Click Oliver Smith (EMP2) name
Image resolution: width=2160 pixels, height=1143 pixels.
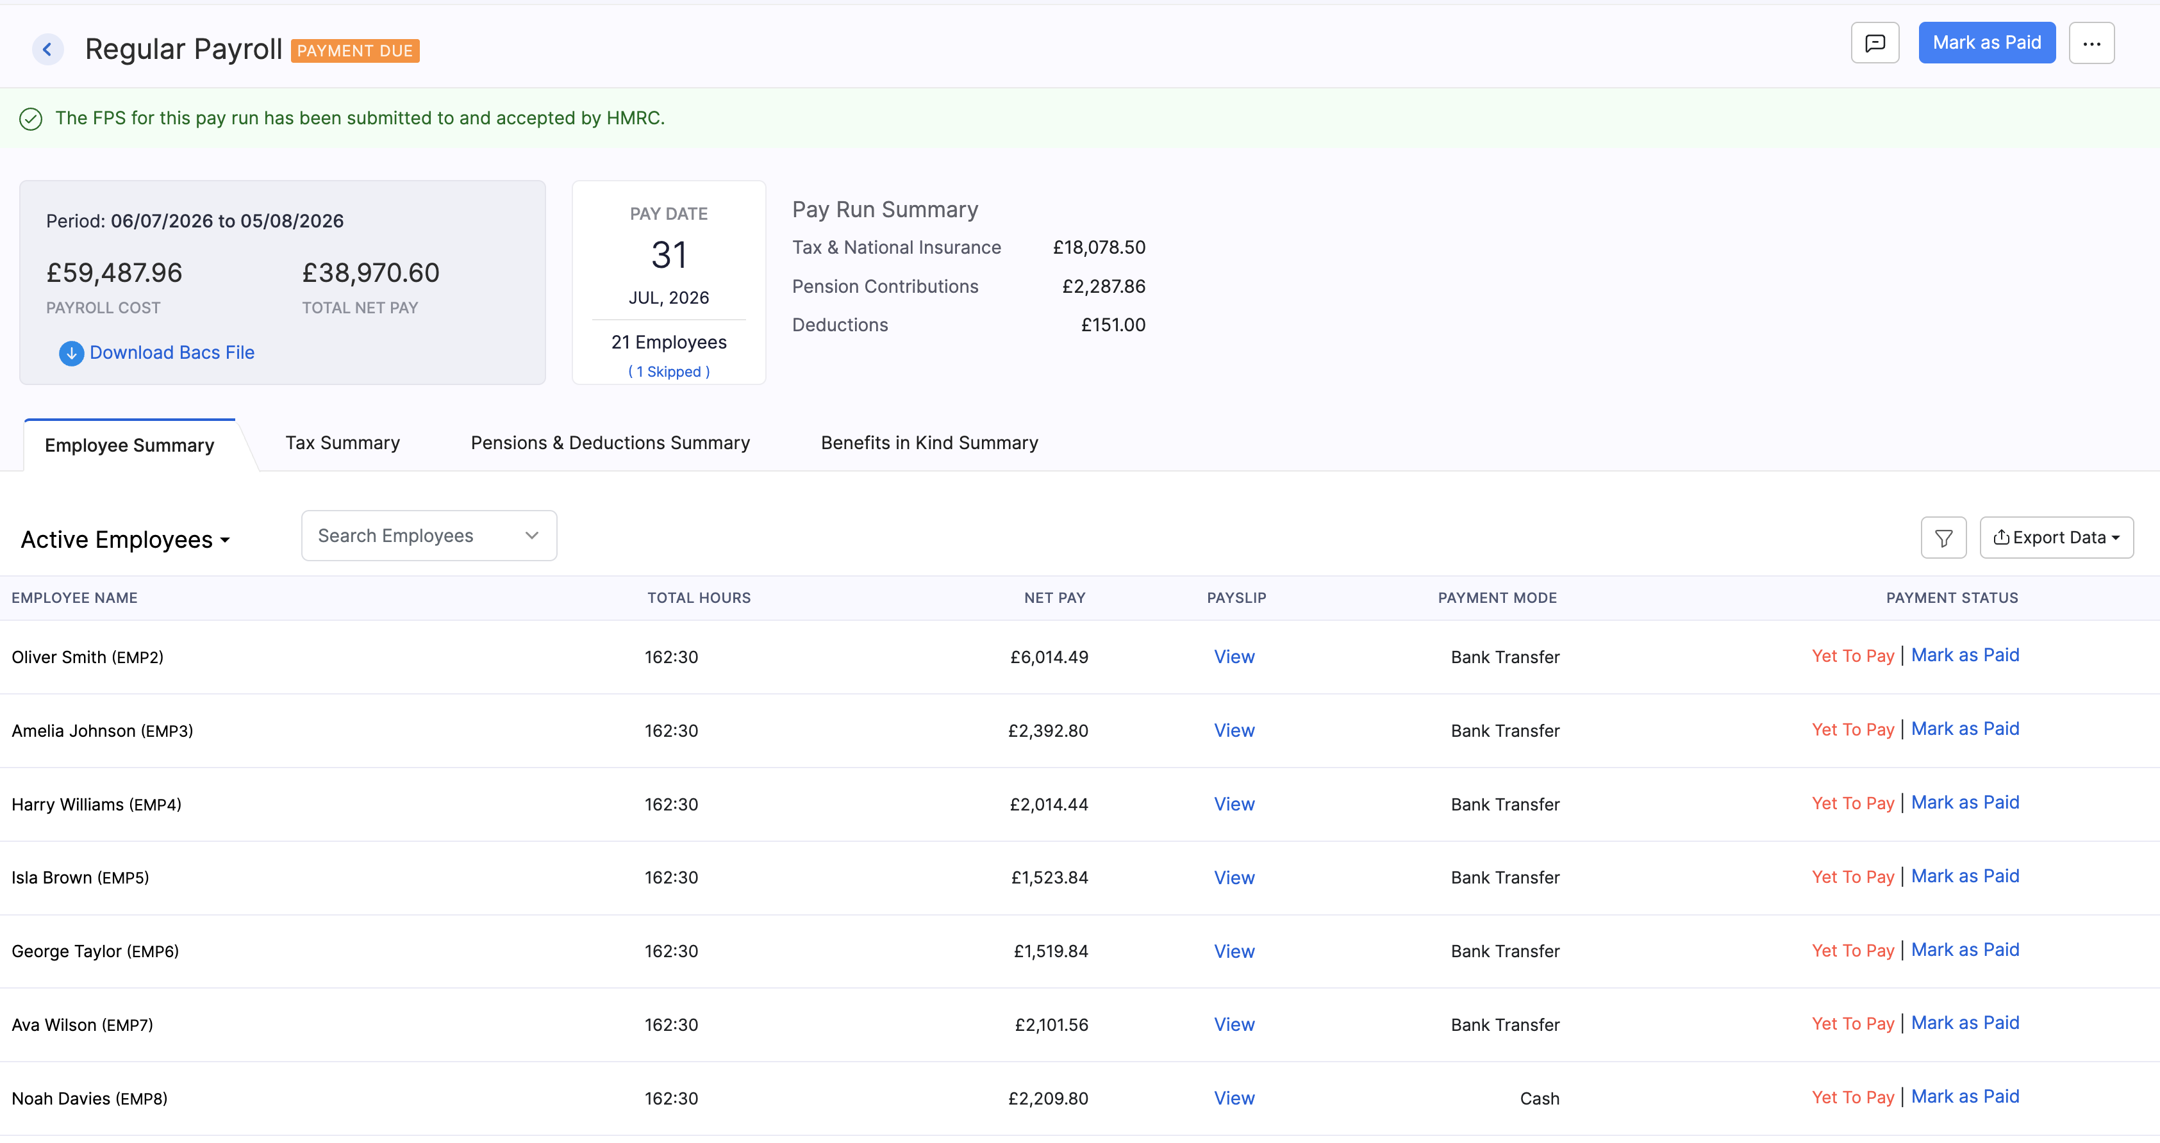(x=87, y=658)
